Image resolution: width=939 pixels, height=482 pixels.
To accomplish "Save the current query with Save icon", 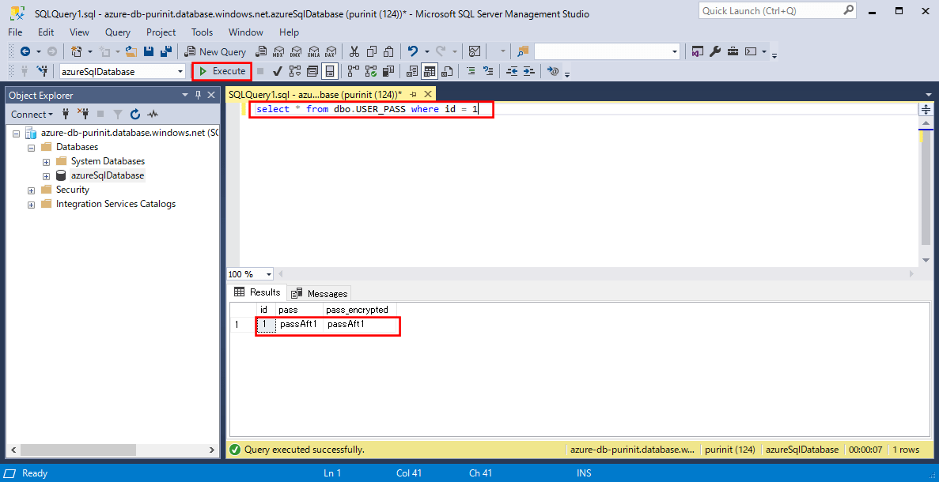I will (x=149, y=52).
